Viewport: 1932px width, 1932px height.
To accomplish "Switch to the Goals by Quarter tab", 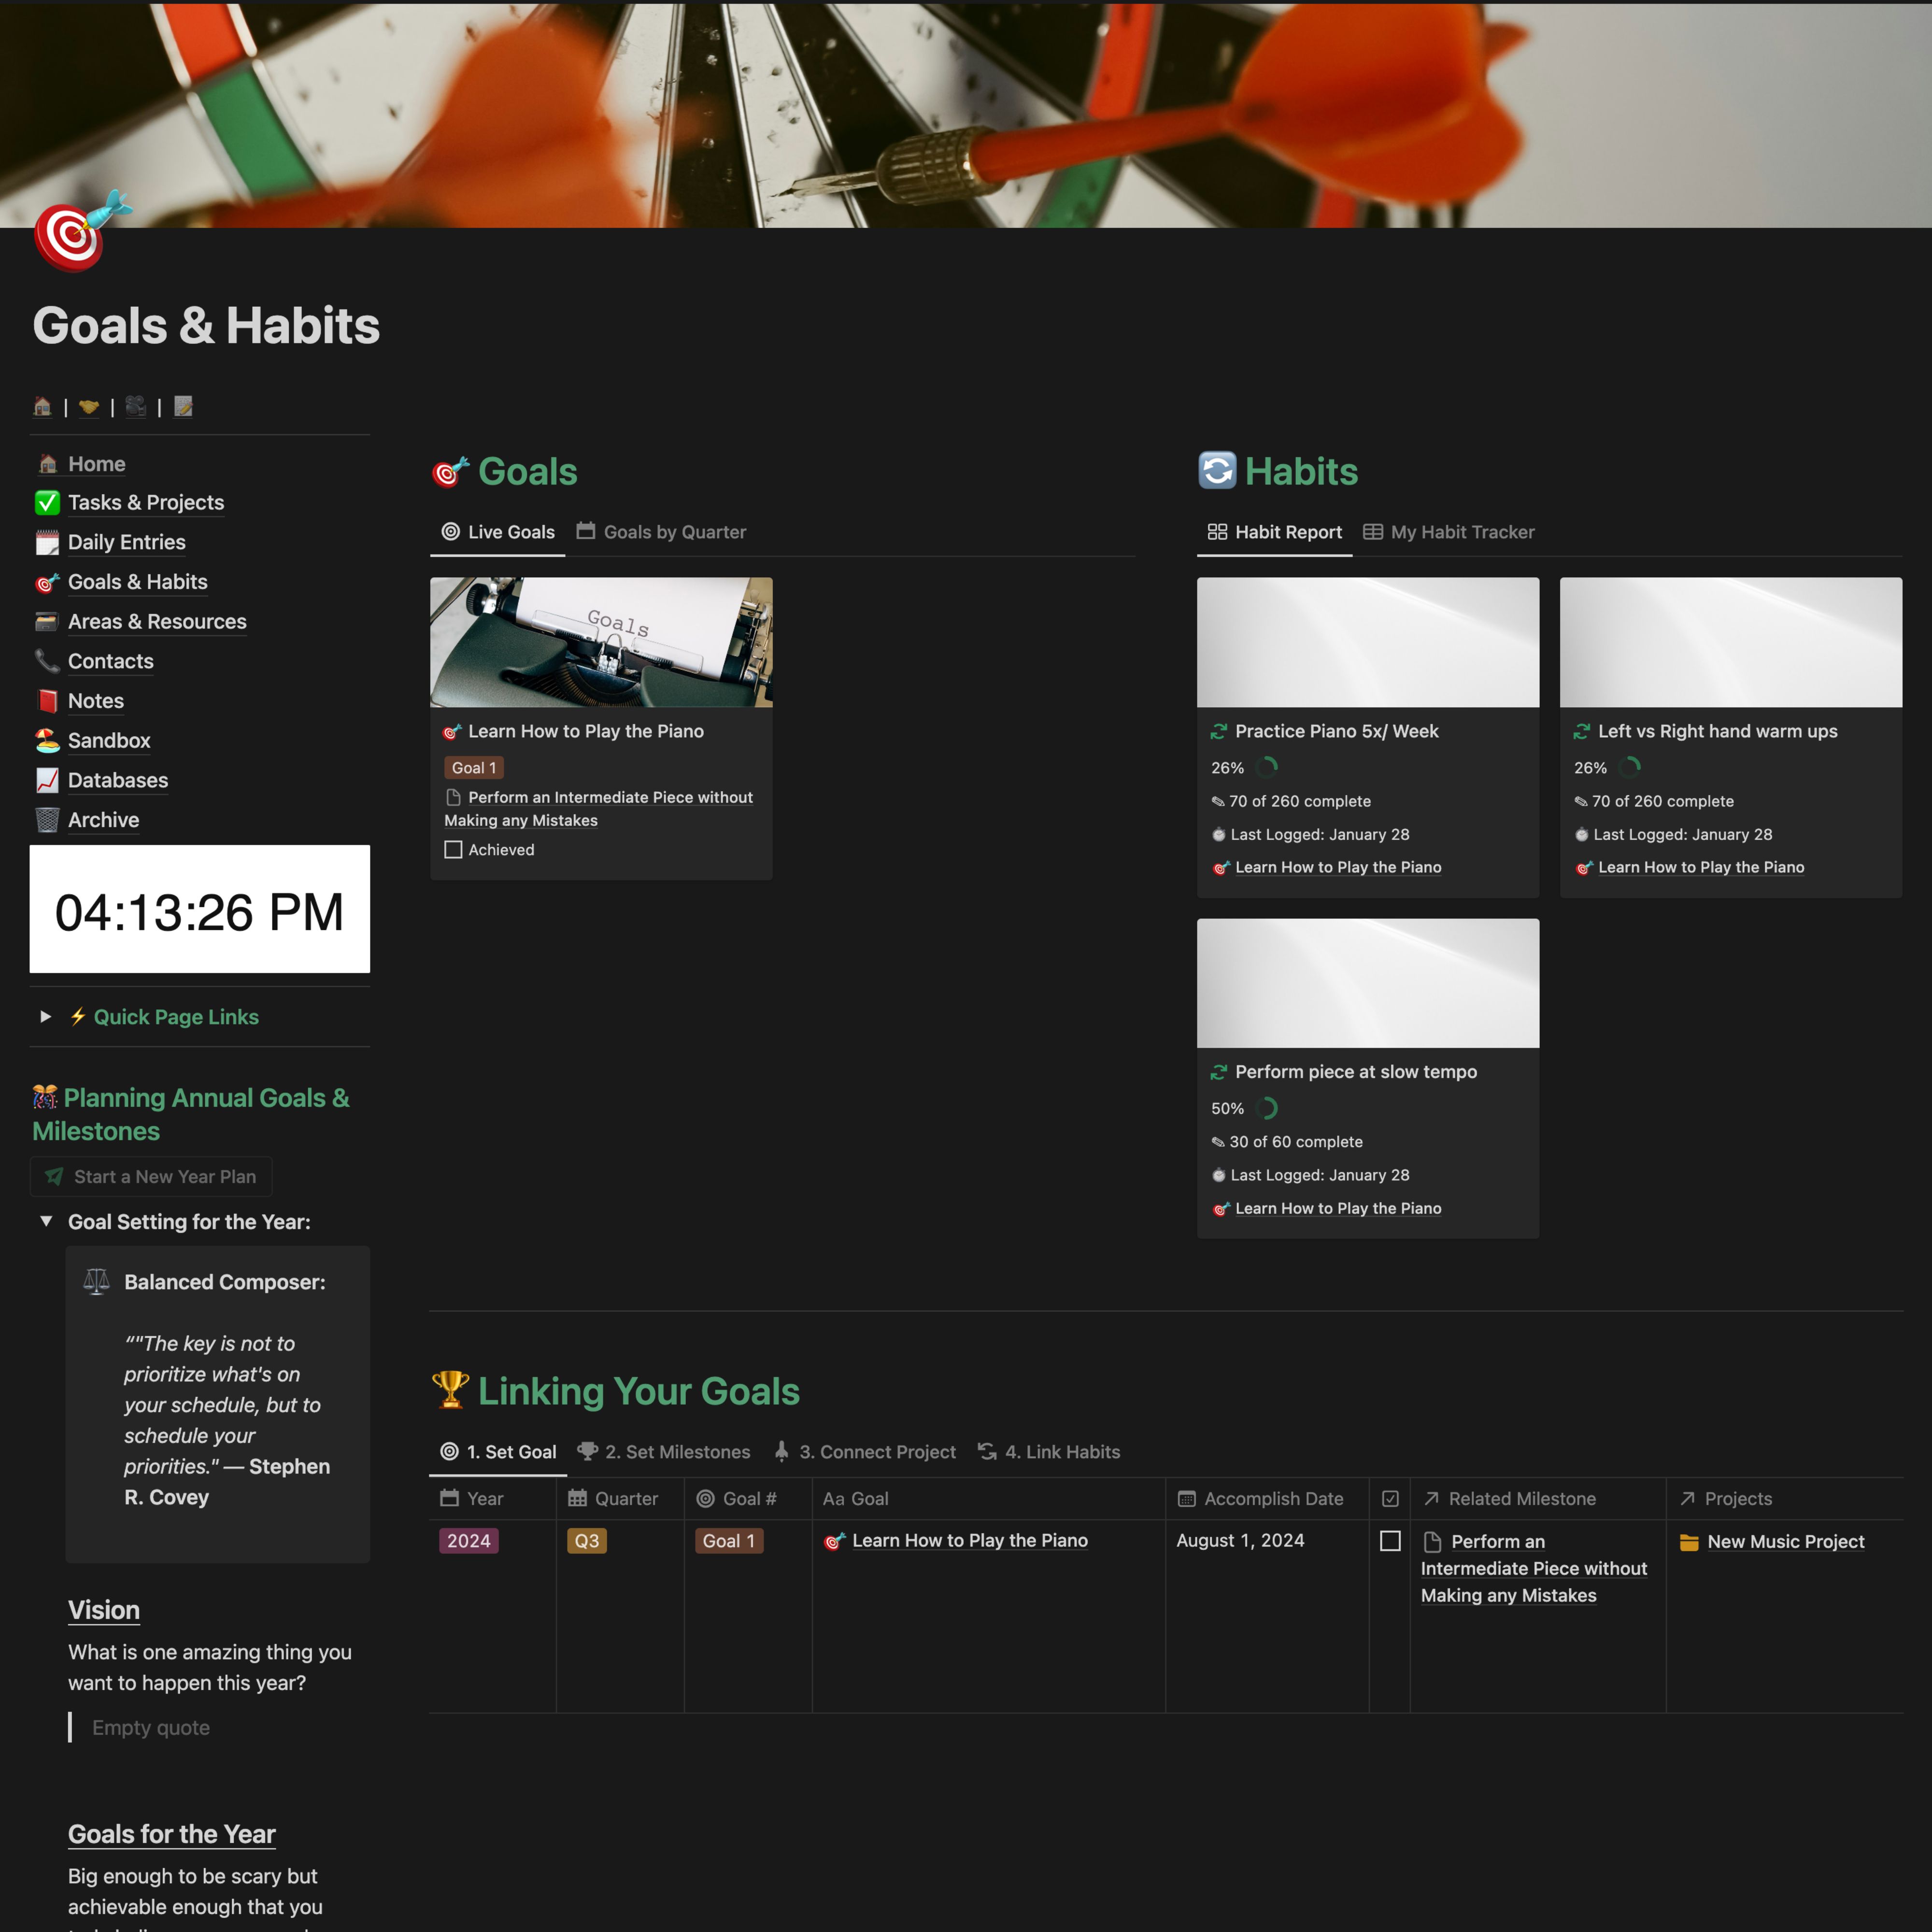I will click(x=661, y=532).
